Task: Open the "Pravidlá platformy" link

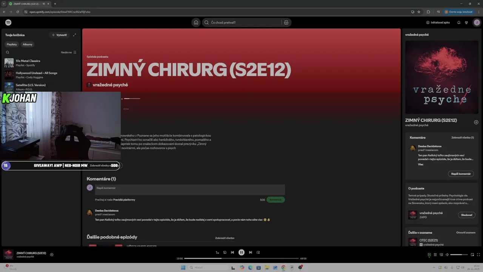Action: 124,199
